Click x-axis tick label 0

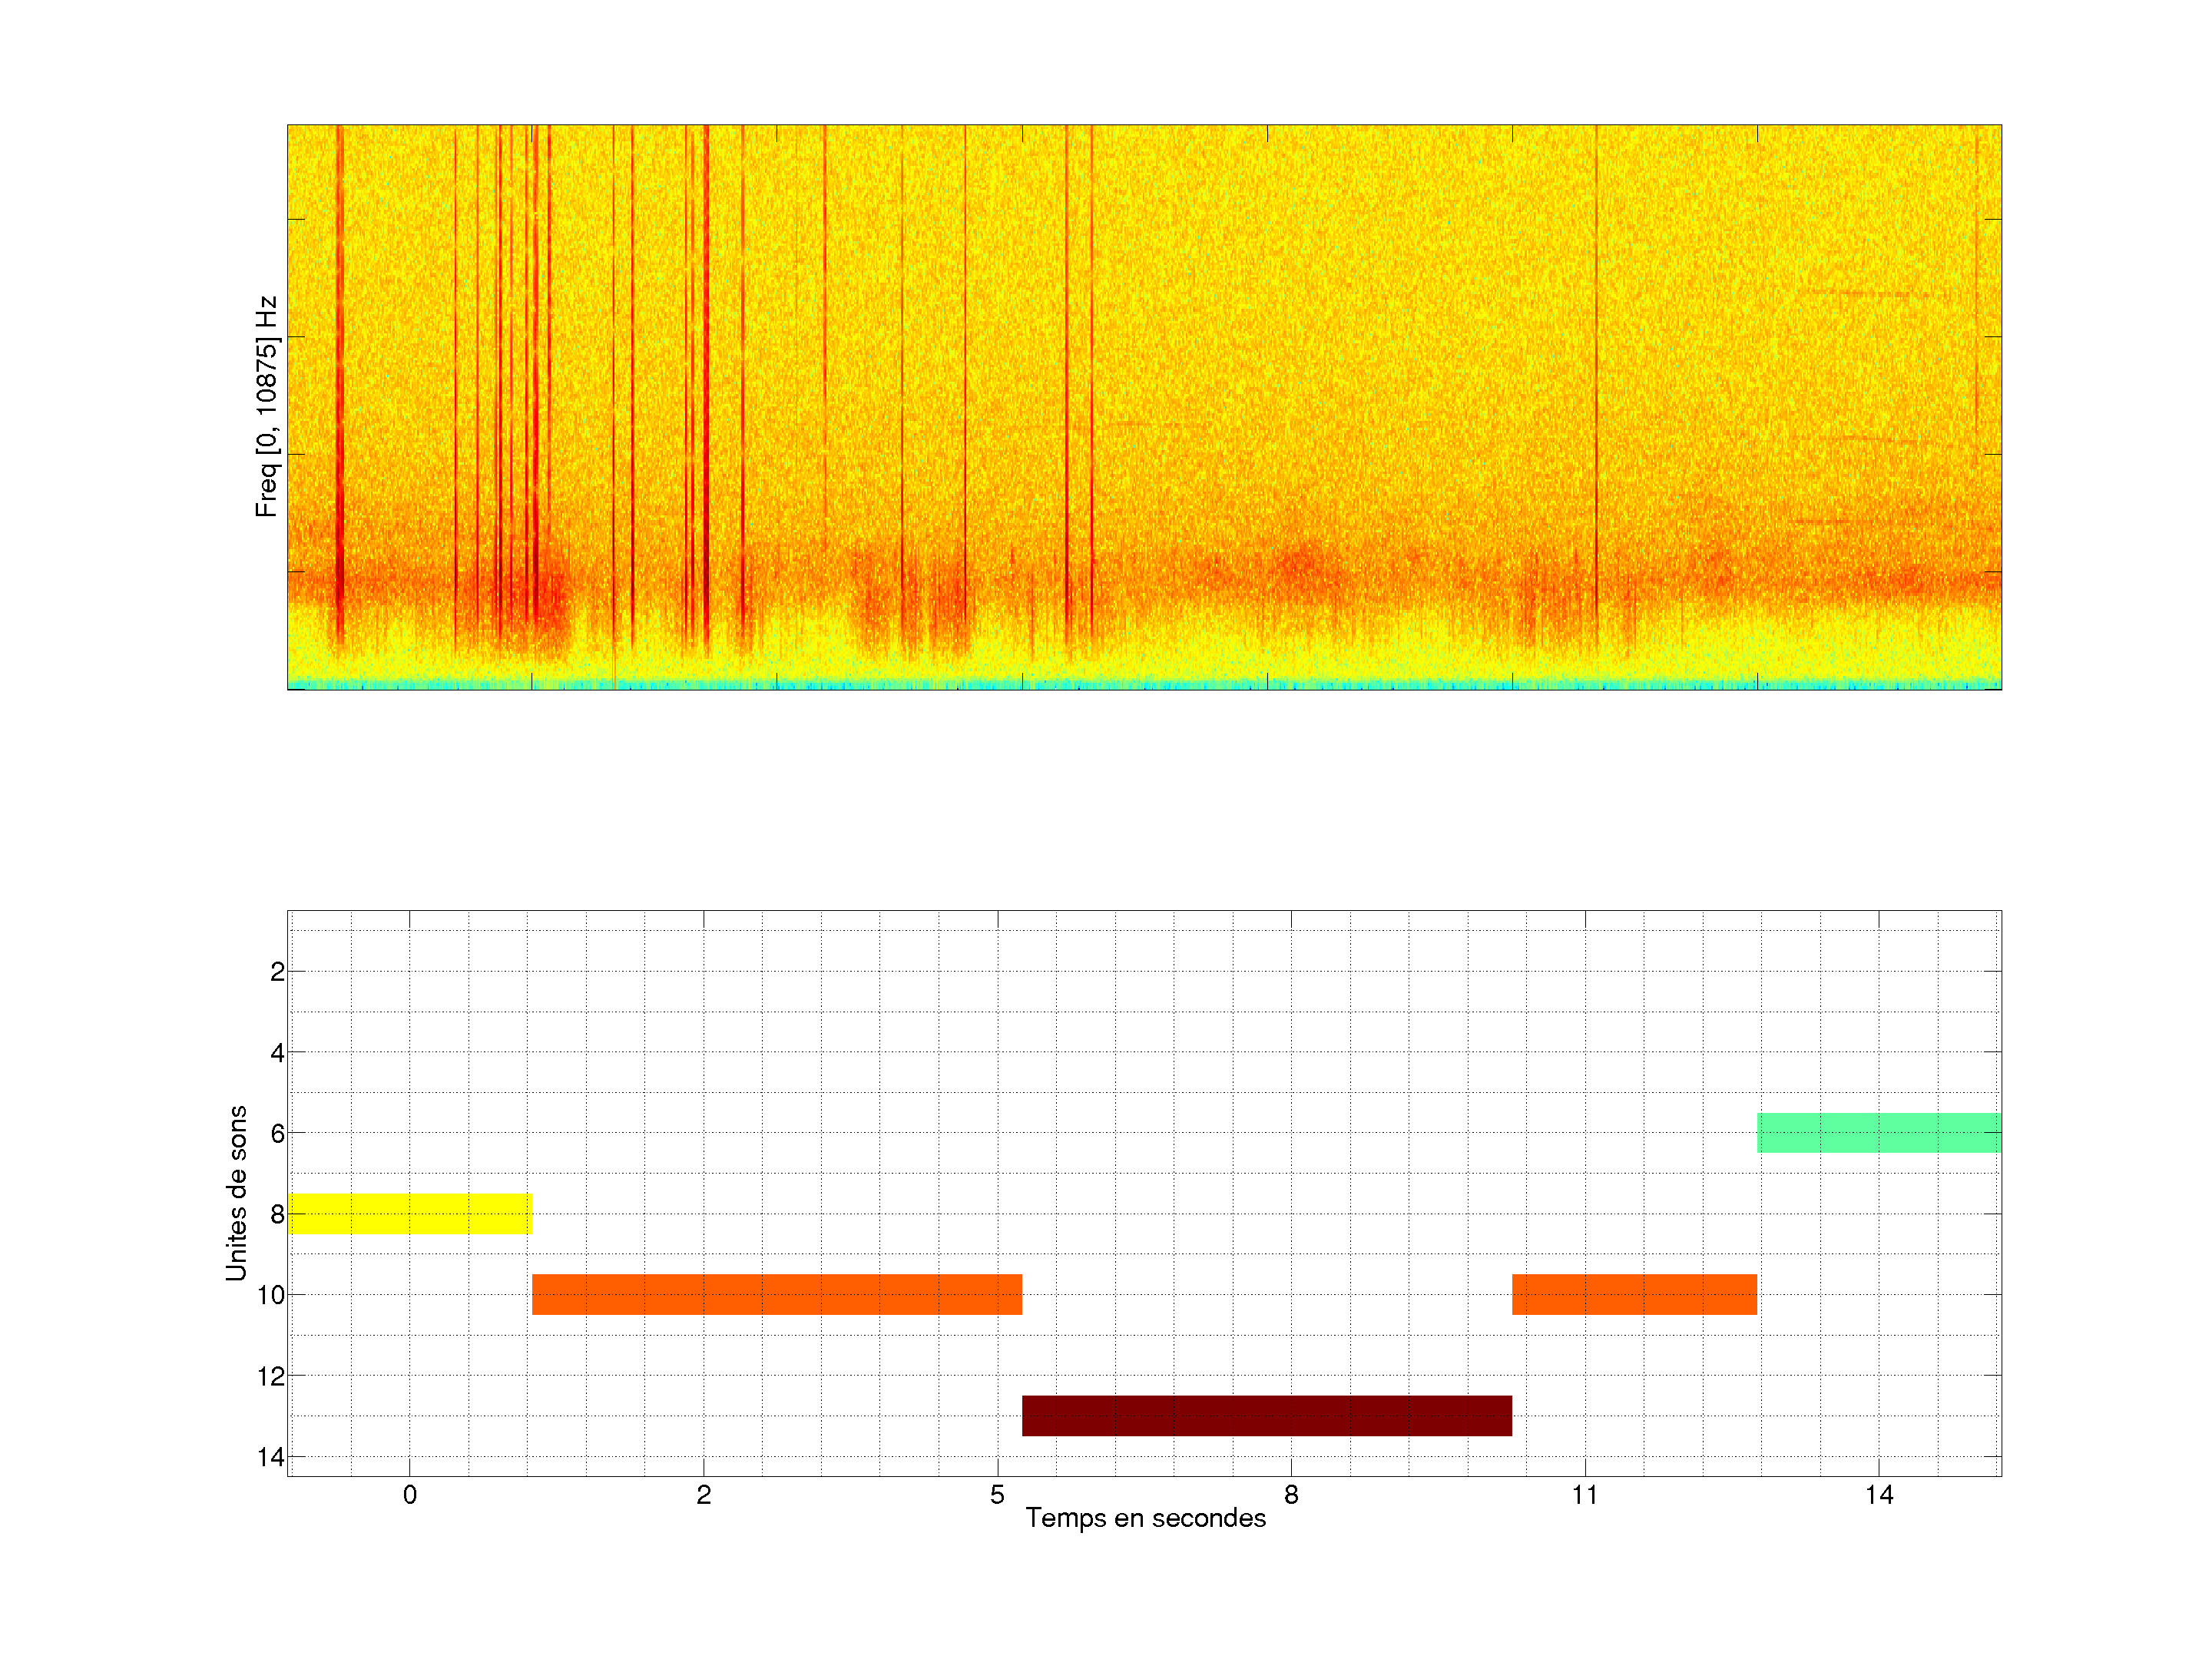pos(409,1495)
